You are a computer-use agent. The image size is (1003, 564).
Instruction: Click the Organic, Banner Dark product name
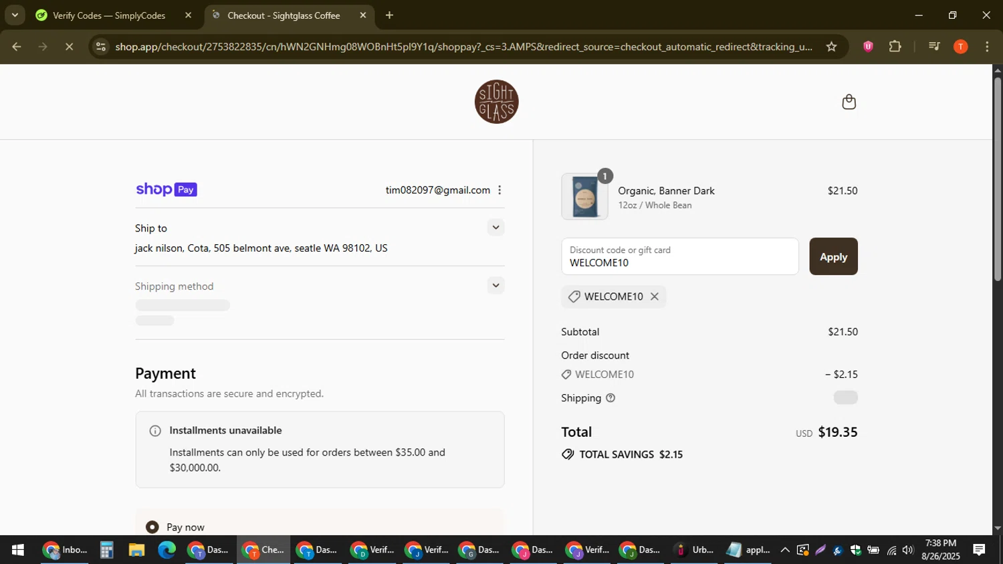pyautogui.click(x=666, y=191)
